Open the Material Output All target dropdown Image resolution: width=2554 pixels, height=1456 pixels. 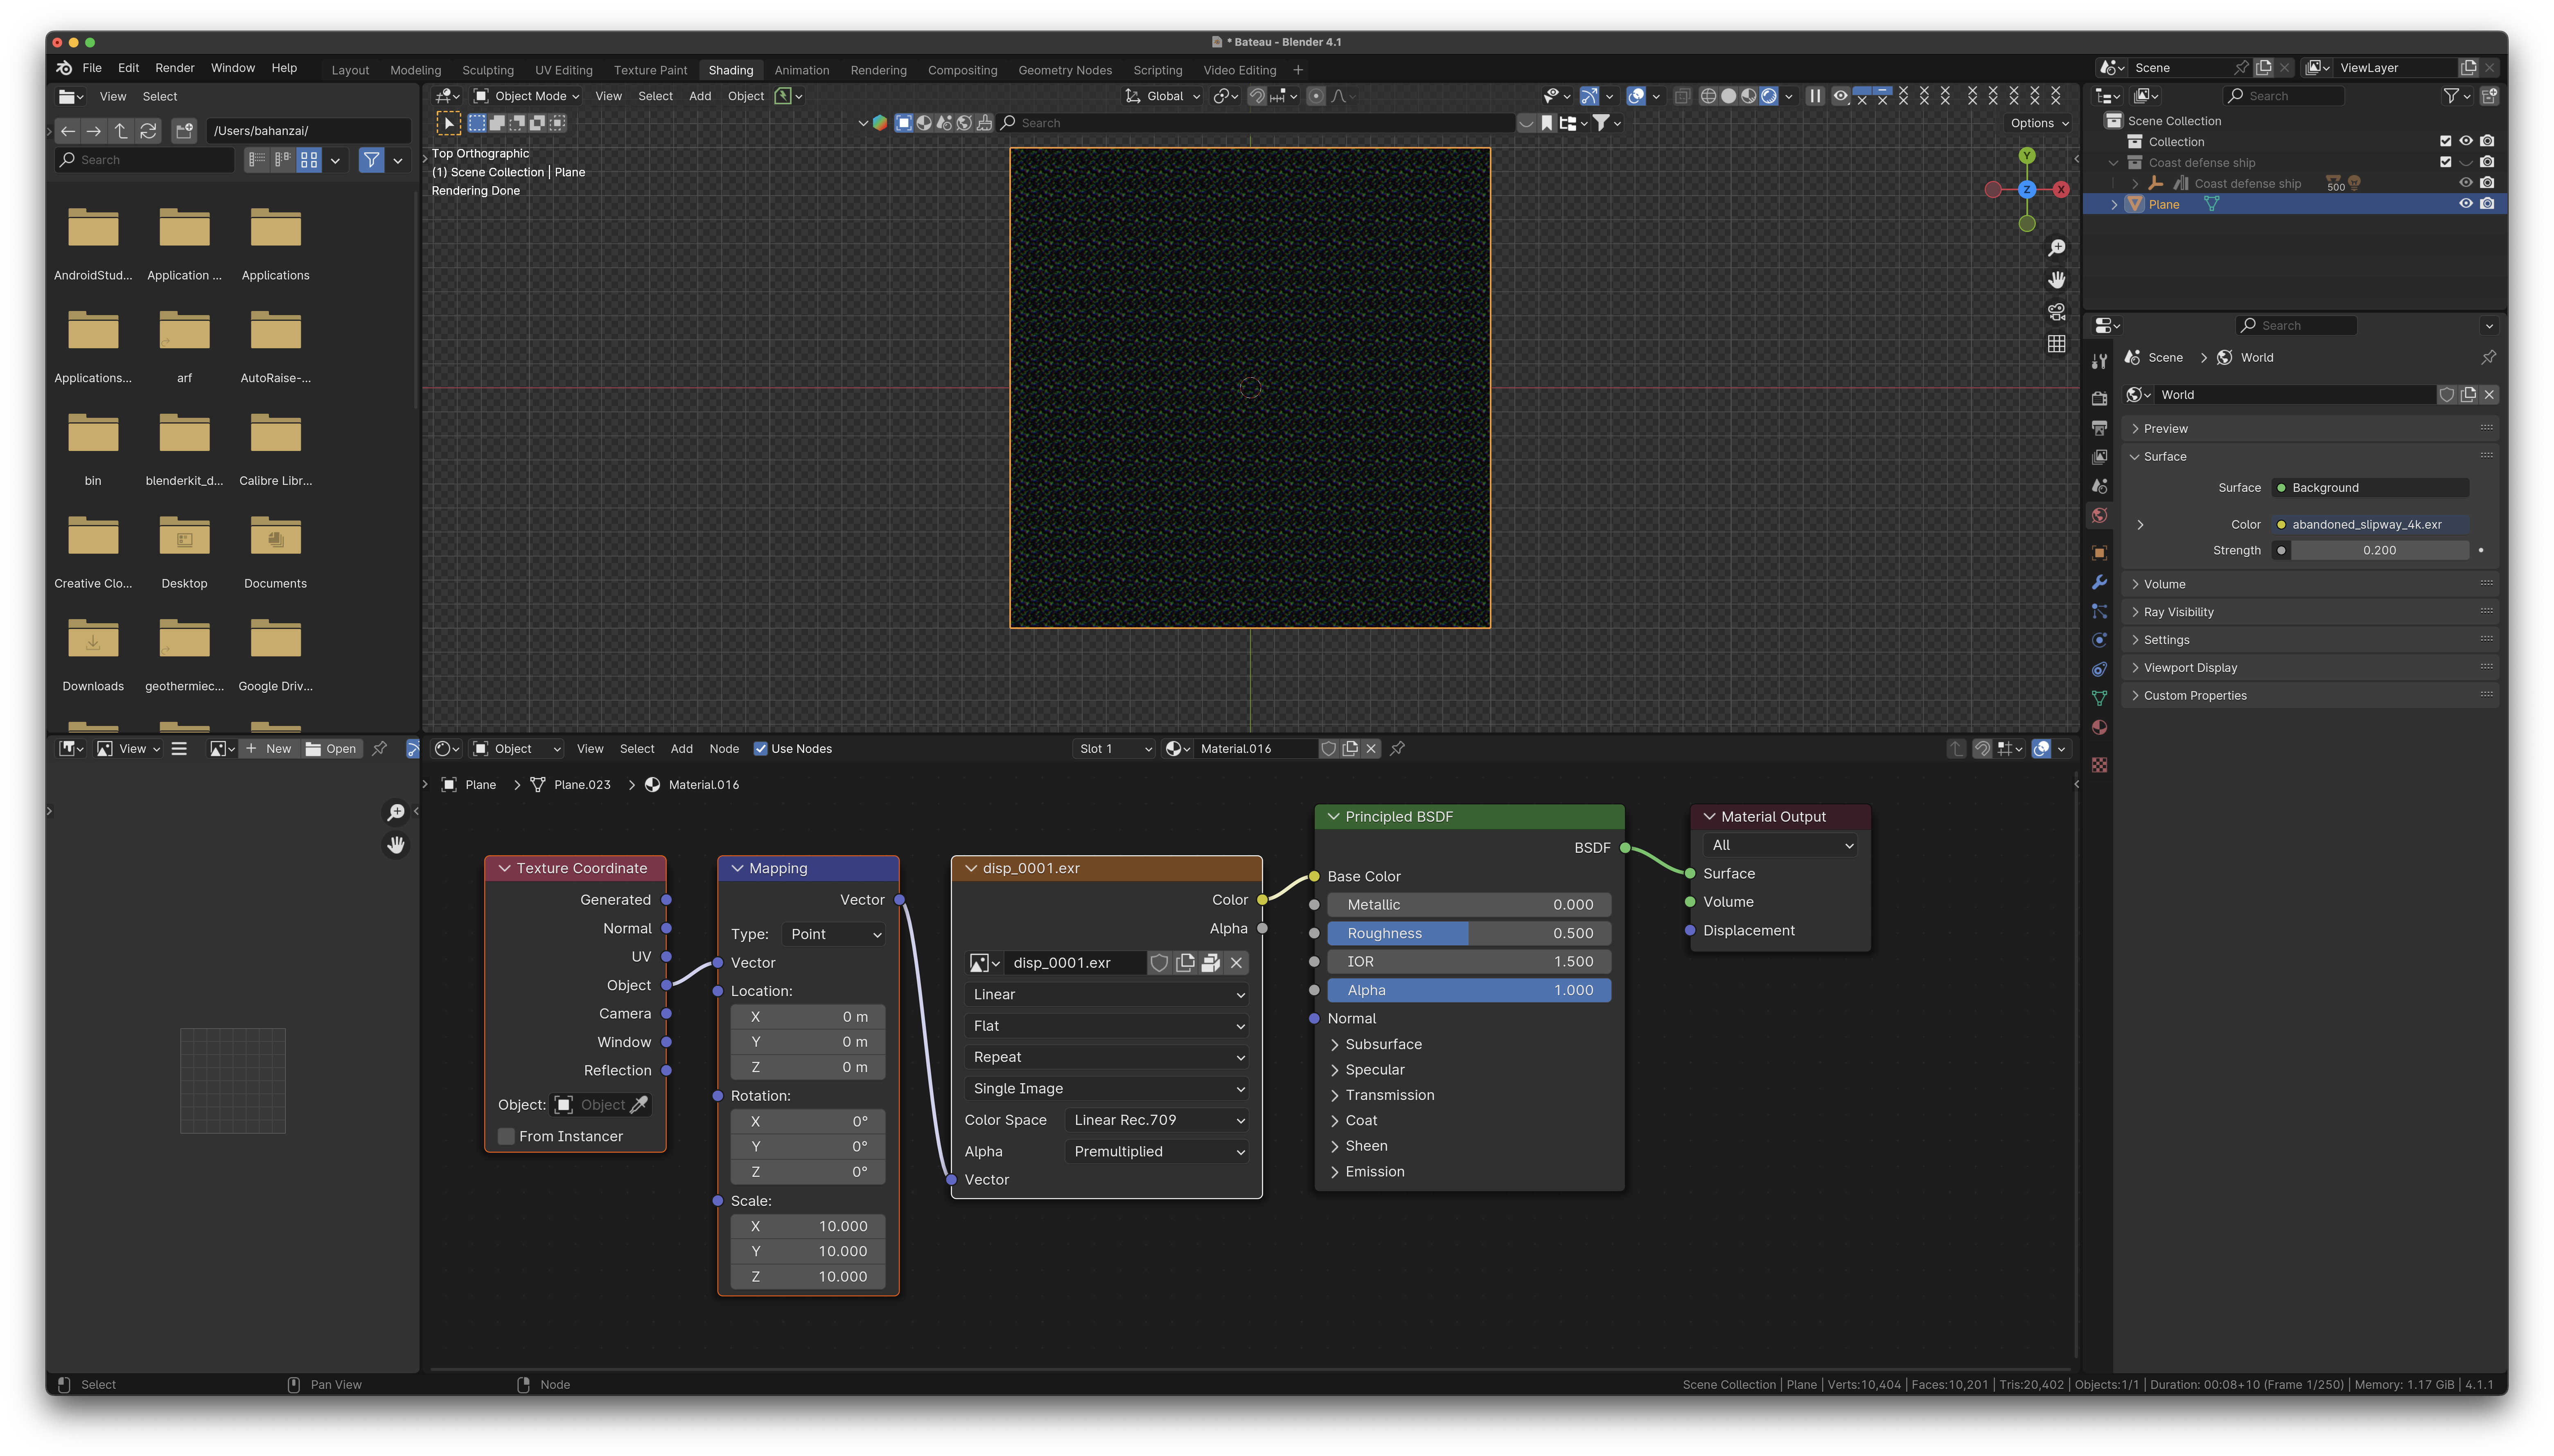pos(1780,846)
